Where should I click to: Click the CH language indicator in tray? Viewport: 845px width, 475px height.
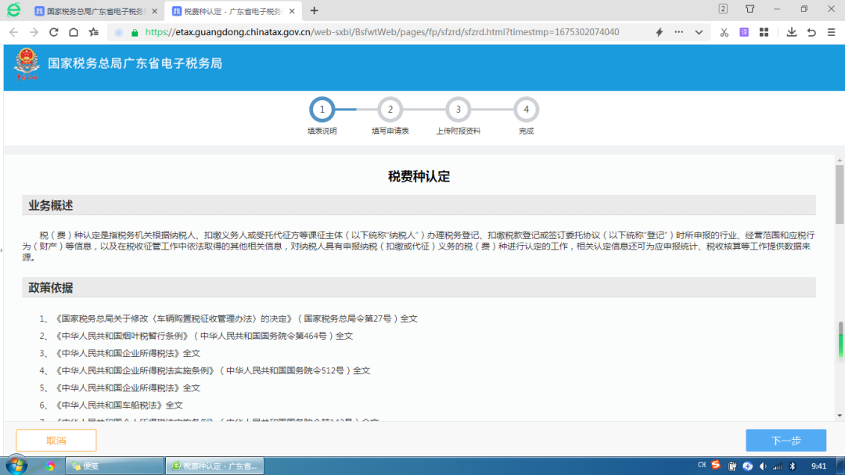click(702, 465)
